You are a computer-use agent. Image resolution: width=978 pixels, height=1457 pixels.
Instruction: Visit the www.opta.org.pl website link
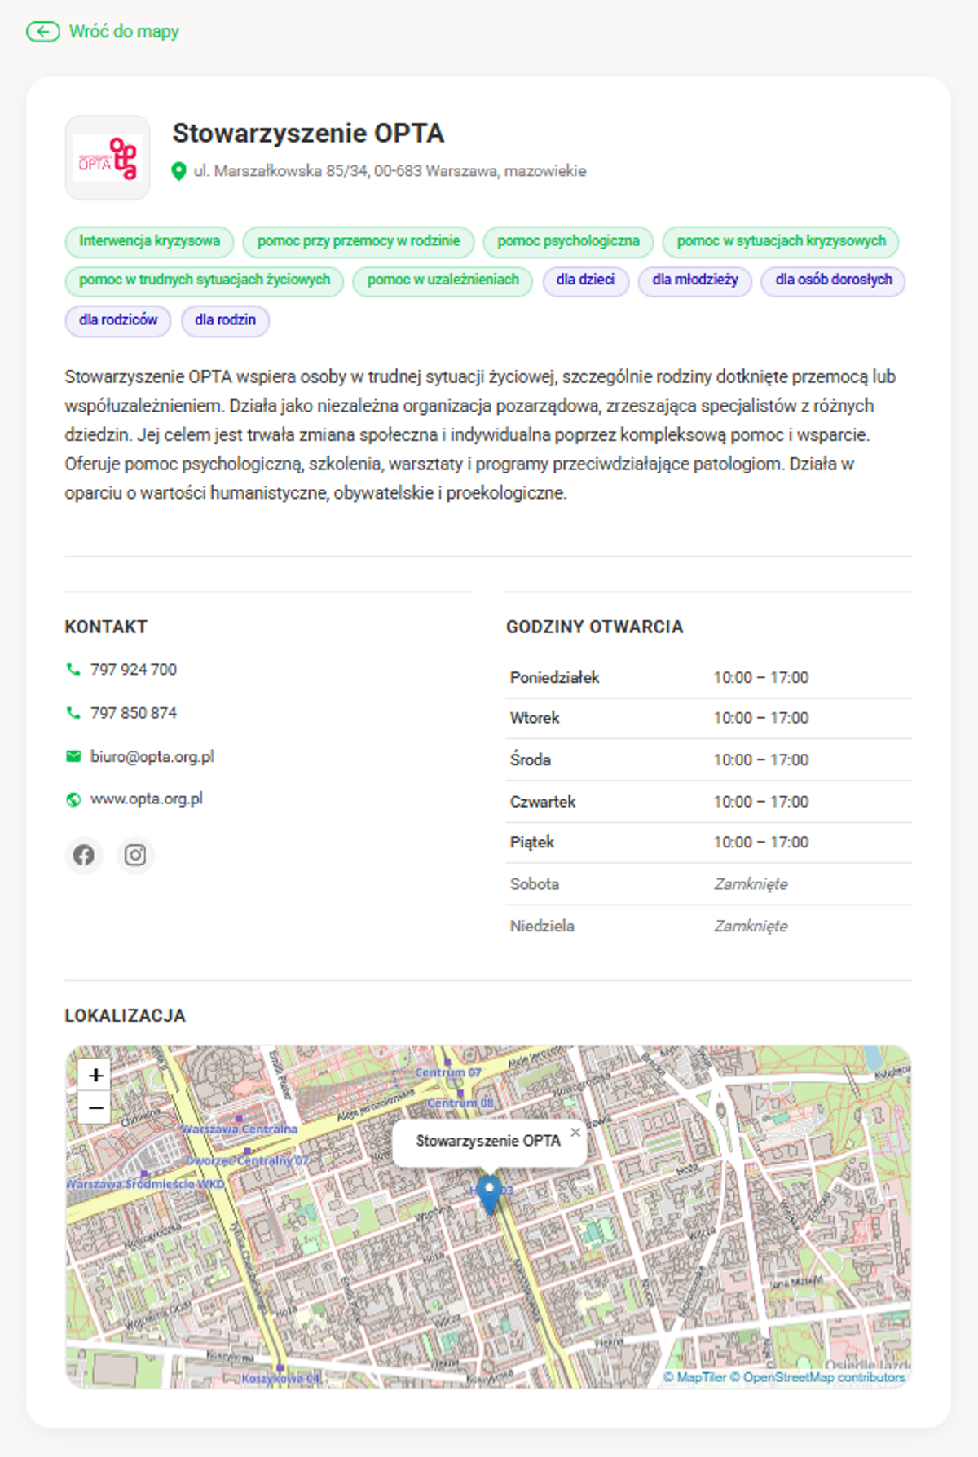tap(147, 799)
